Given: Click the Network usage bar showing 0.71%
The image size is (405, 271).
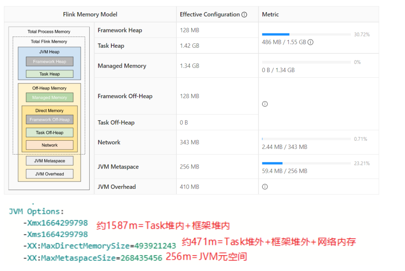Looking at the screenshot, I should (306, 139).
